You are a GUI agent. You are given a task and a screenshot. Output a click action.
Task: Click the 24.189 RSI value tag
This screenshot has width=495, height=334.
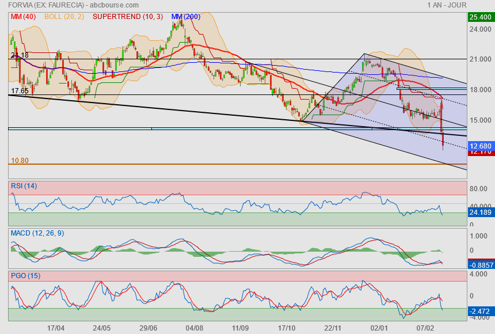[x=480, y=212]
